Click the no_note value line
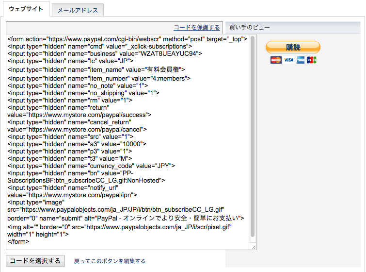 [78, 85]
